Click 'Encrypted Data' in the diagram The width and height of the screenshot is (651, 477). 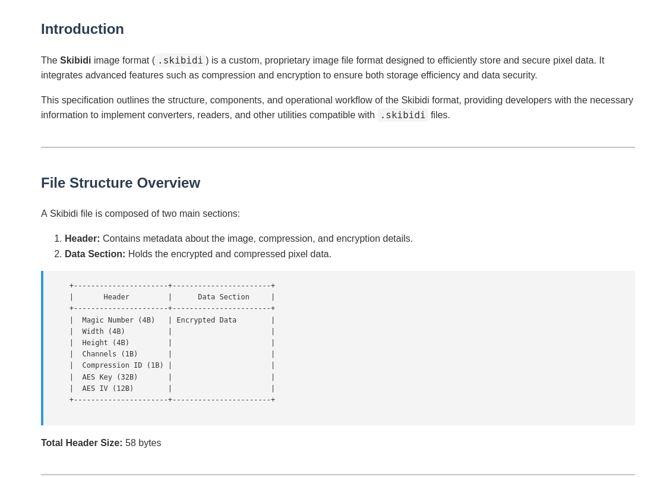pyautogui.click(x=206, y=320)
